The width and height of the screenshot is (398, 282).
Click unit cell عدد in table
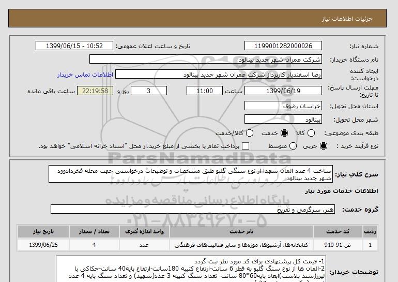(144, 245)
